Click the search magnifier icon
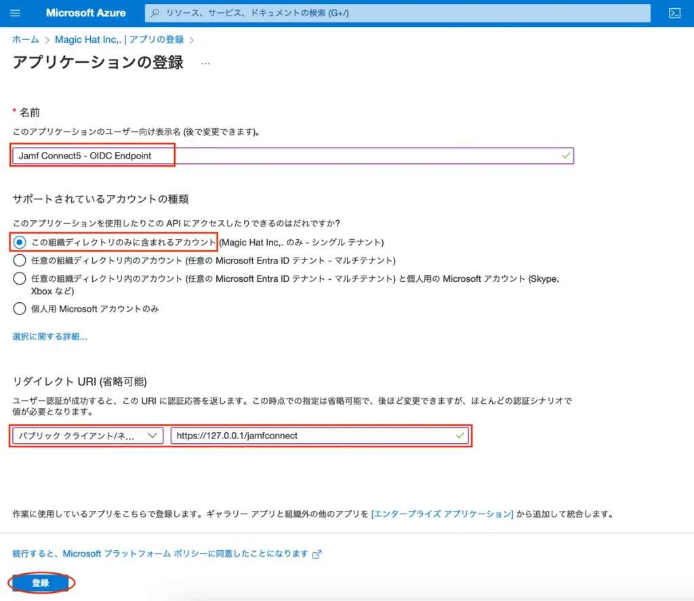 coord(156,13)
